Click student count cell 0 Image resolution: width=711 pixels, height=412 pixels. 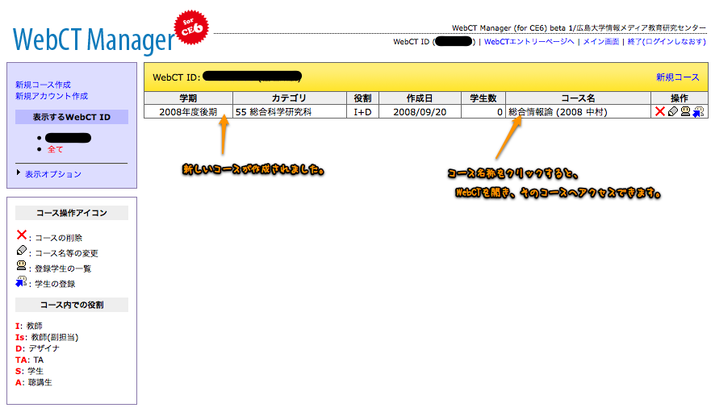(483, 112)
